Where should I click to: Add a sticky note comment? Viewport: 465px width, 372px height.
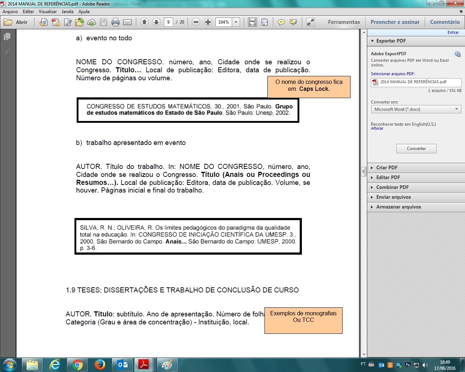[281, 22]
